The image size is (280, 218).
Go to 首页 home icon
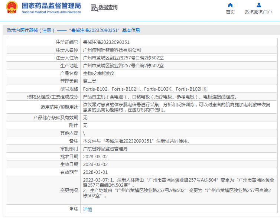[230, 5]
